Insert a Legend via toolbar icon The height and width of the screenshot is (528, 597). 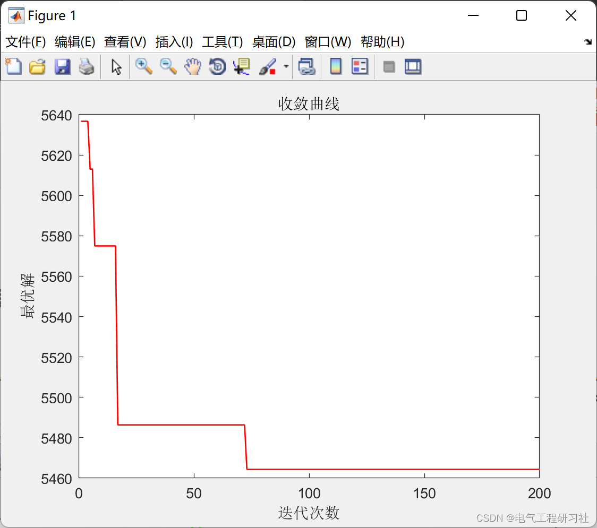coord(360,66)
